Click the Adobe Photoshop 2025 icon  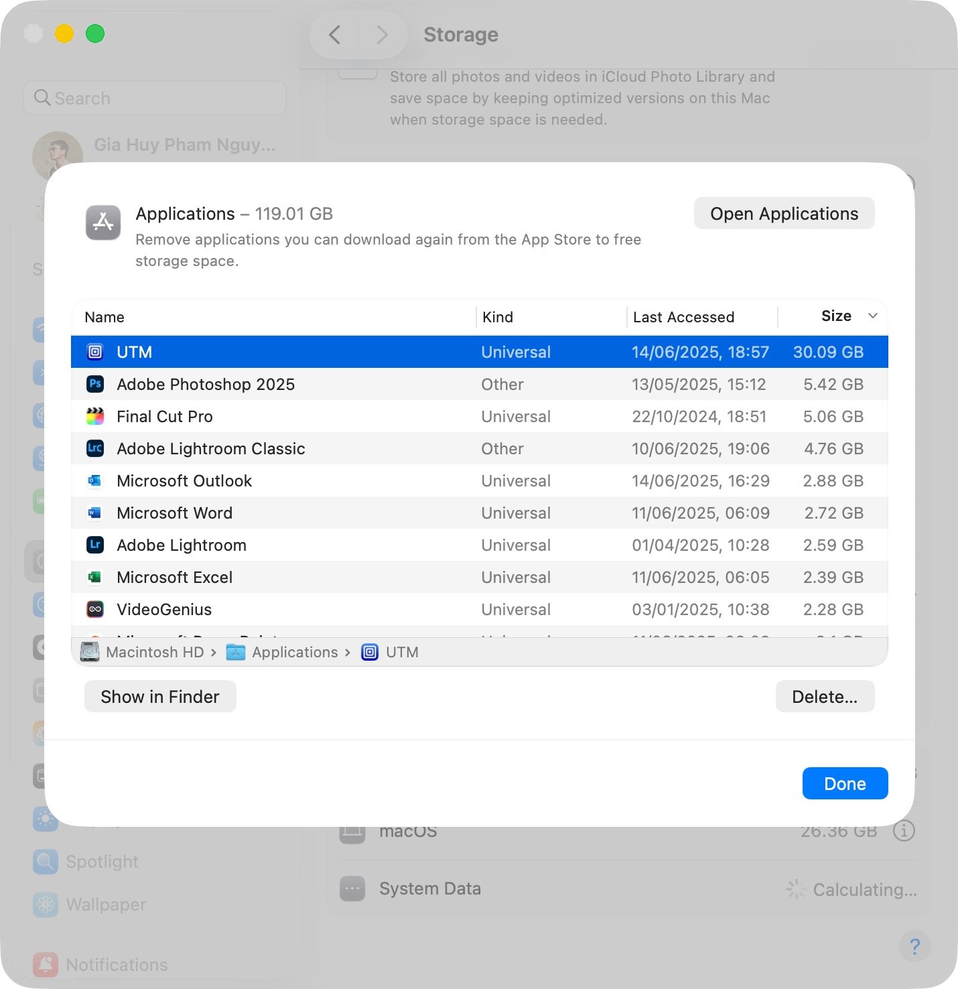[95, 384]
